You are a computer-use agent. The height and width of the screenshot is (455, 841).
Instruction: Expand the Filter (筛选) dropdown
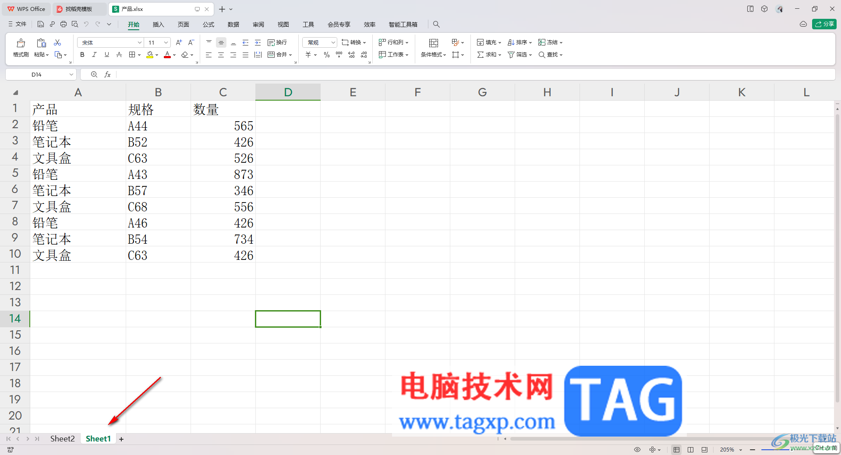pyautogui.click(x=530, y=55)
